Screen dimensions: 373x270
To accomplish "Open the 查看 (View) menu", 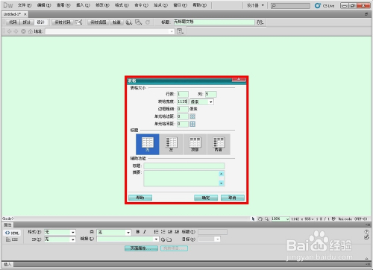I will coord(63,5).
